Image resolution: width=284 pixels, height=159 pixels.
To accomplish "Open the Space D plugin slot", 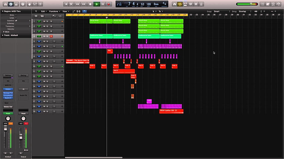I will tap(8, 98).
